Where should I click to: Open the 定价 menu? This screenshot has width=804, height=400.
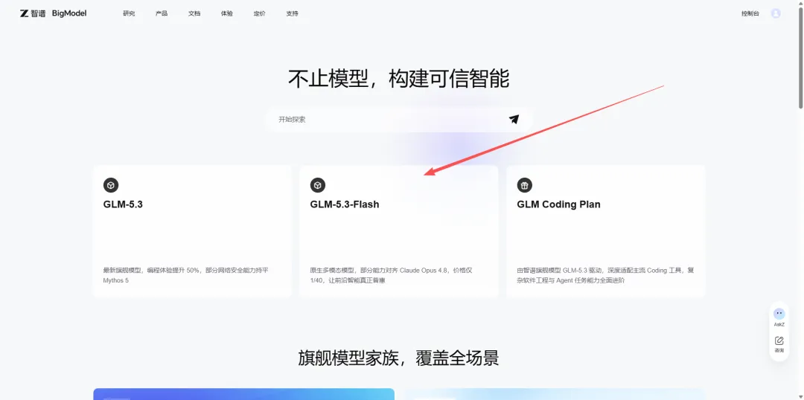(260, 14)
